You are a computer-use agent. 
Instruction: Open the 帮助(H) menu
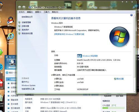point(55,12)
